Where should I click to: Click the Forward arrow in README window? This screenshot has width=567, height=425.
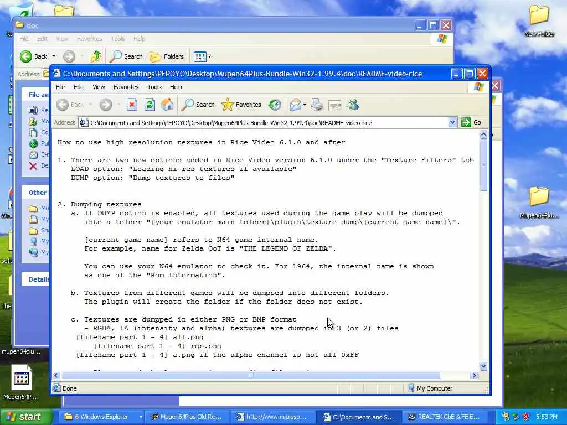click(x=106, y=105)
